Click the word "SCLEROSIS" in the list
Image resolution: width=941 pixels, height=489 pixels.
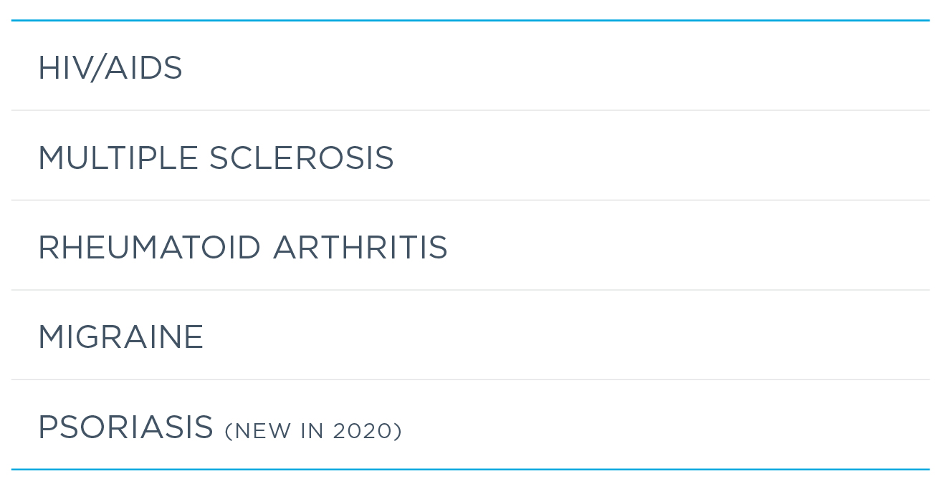(x=301, y=158)
